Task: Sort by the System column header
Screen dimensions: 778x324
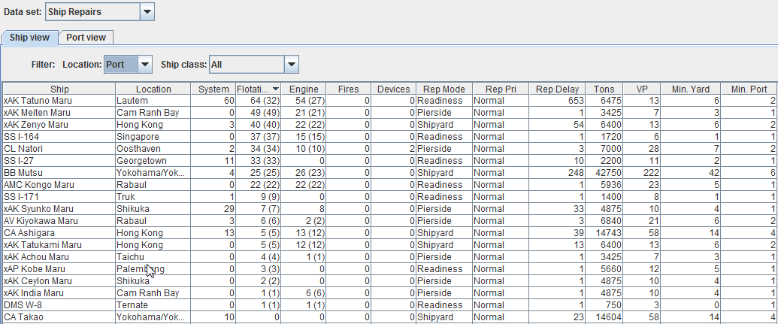Action: pos(213,89)
